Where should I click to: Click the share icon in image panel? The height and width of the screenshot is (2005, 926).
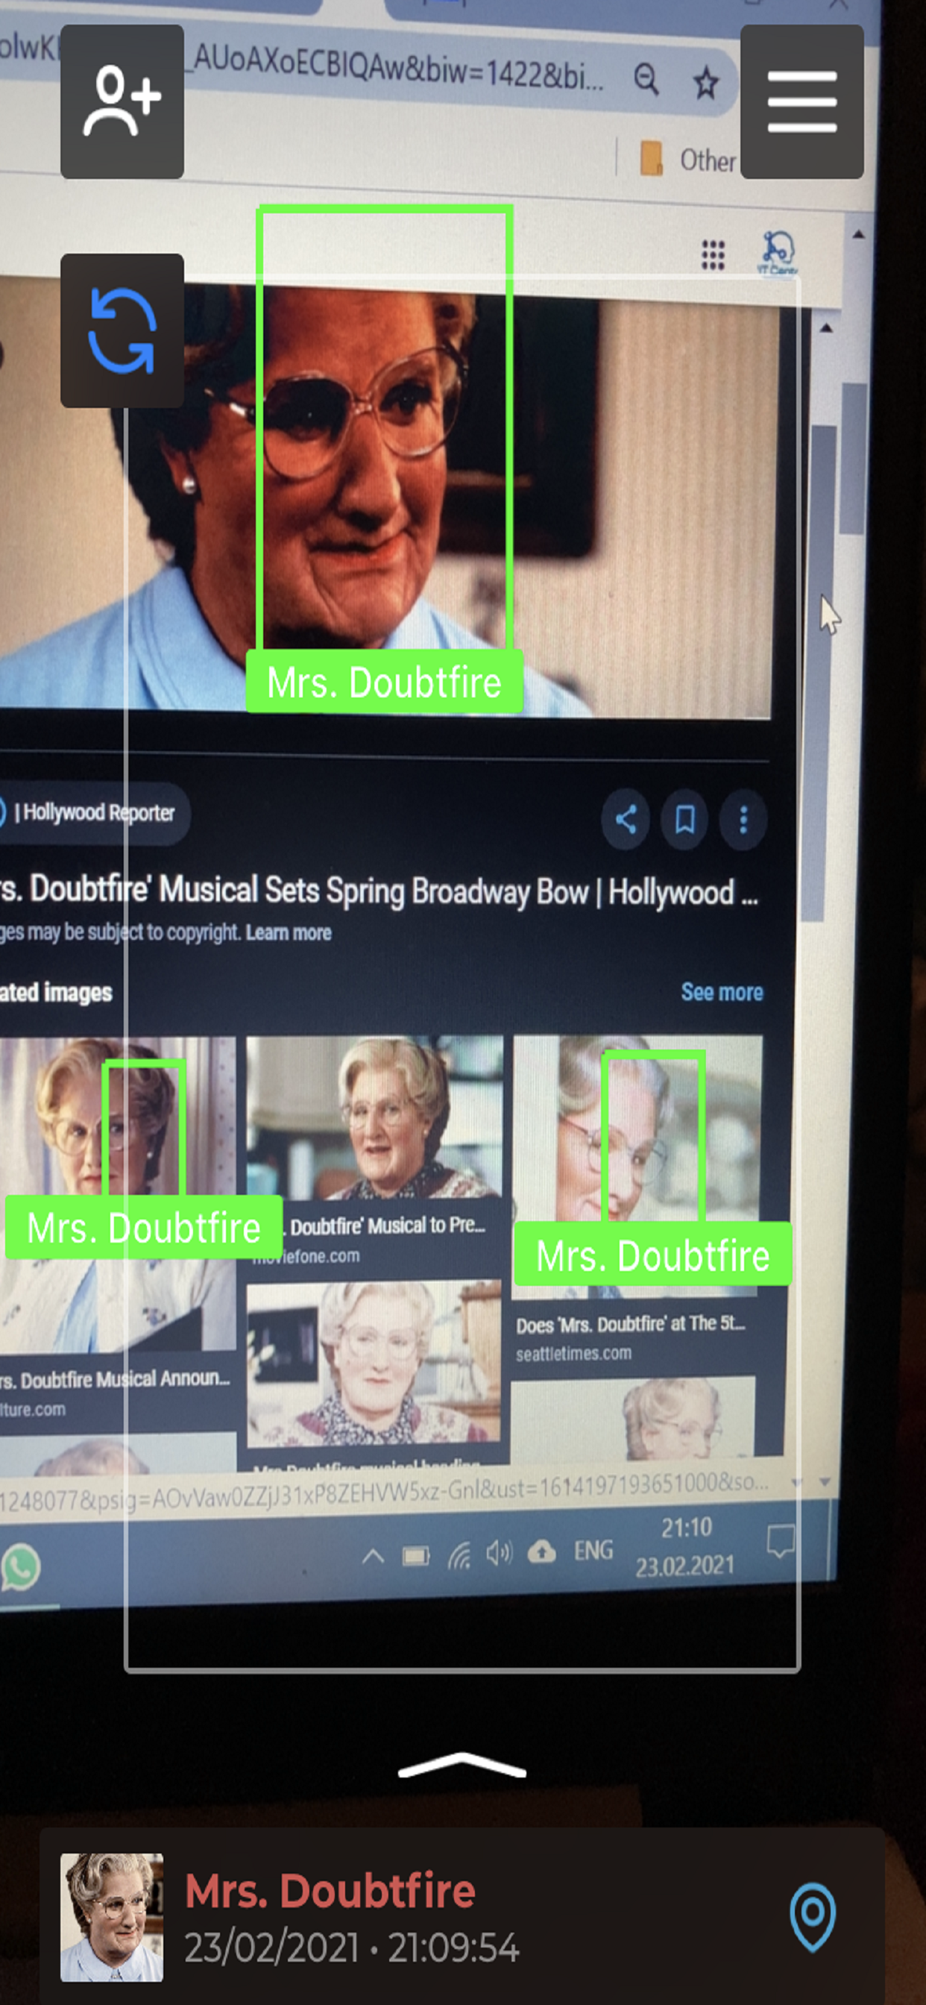pyautogui.click(x=626, y=819)
